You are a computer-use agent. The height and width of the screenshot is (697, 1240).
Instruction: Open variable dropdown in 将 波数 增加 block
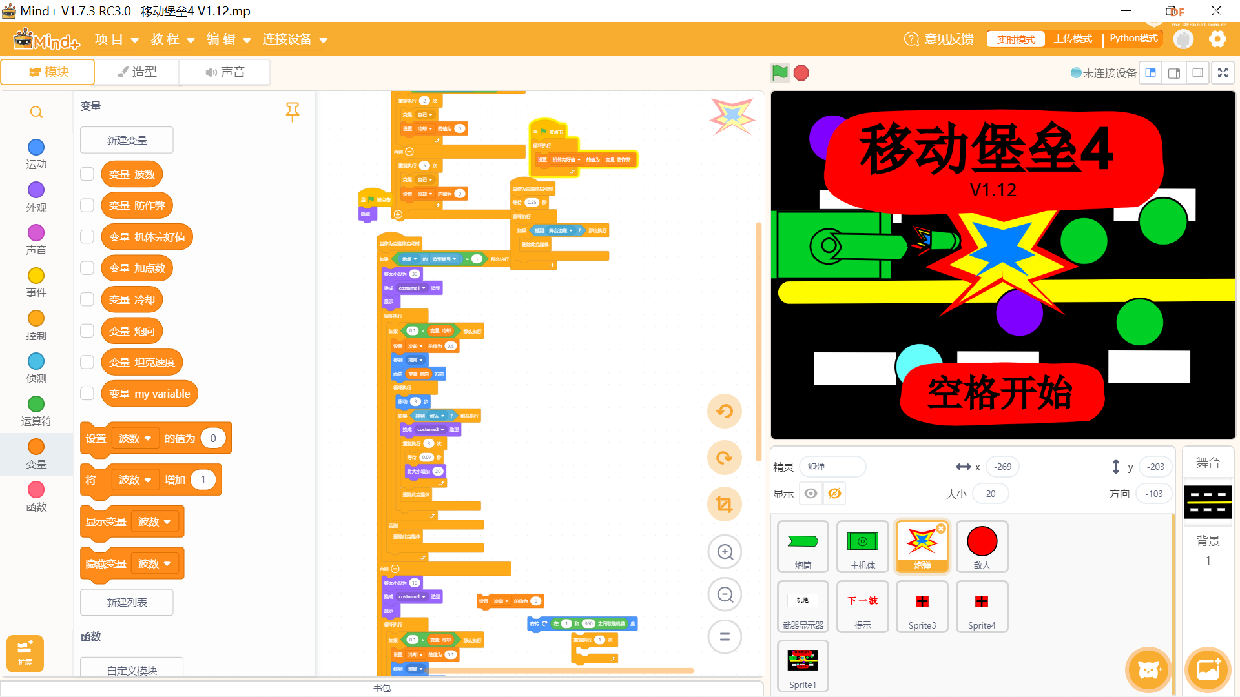134,480
